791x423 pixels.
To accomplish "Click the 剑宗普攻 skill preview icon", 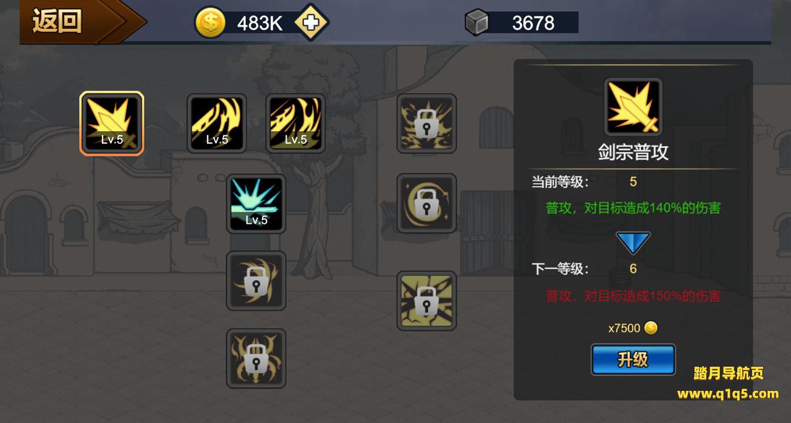I will [x=633, y=108].
